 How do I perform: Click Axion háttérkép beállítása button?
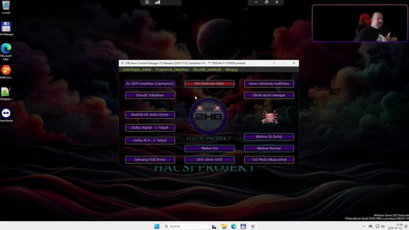(x=269, y=84)
